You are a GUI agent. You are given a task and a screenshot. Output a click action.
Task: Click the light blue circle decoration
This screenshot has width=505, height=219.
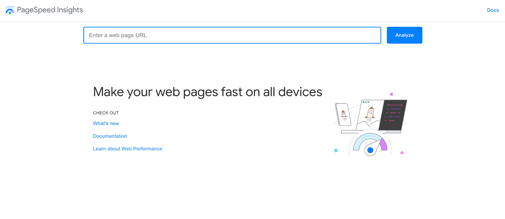click(x=336, y=150)
